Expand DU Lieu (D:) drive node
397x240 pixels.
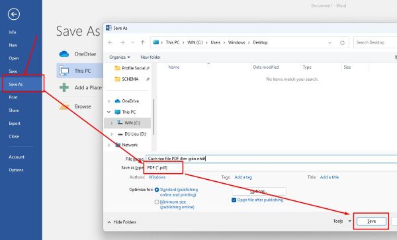[x=111, y=134]
